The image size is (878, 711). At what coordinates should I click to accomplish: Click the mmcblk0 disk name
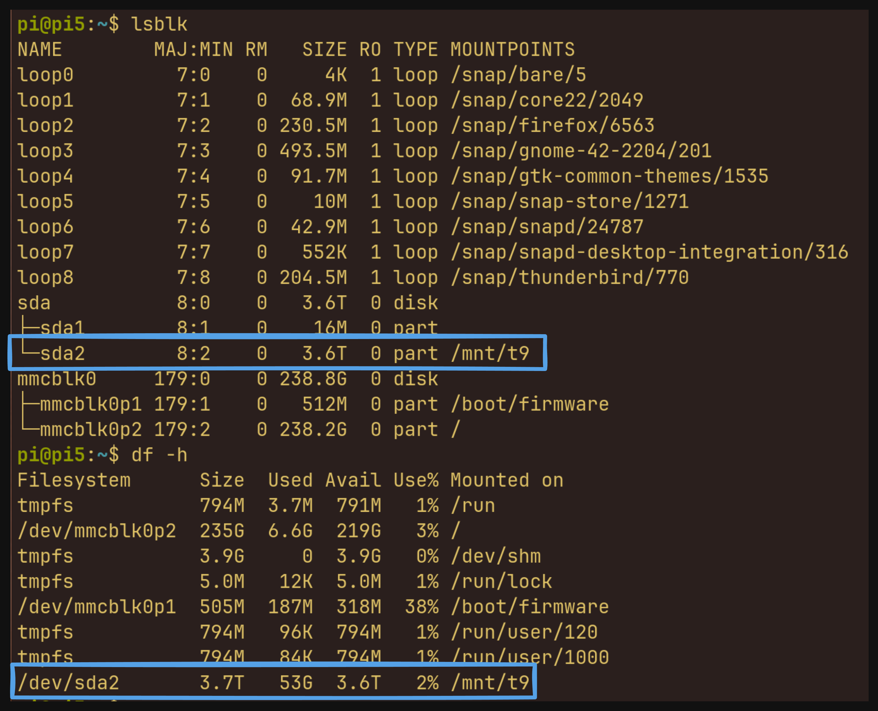tap(56, 379)
